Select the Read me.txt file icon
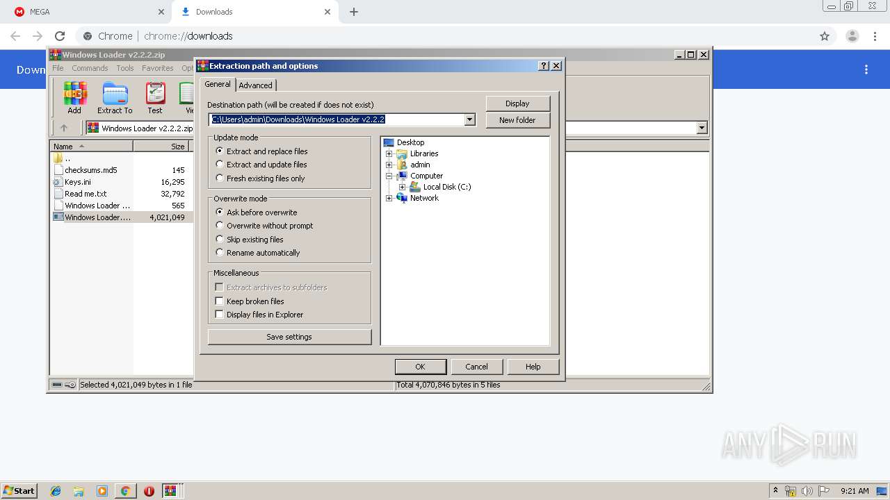The image size is (890, 500). click(58, 193)
